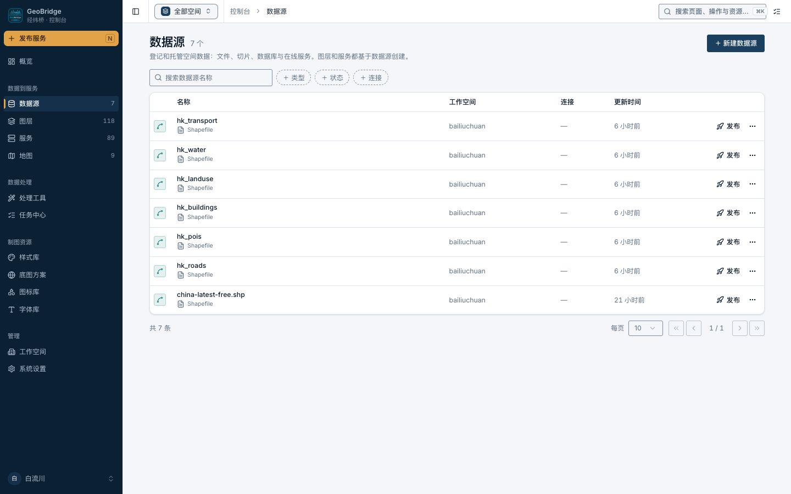Go to the first page
The width and height of the screenshot is (791, 494).
[676, 328]
